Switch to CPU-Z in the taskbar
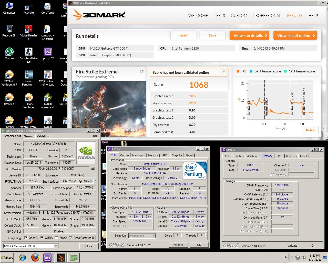Image resolution: width=328 pixels, height=263 pixels. coord(47,257)
